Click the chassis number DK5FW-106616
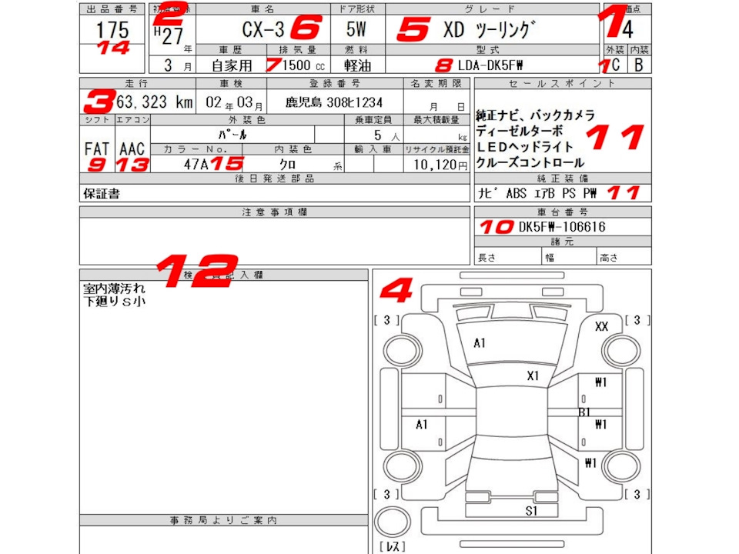This screenshot has width=739, height=554. (562, 227)
